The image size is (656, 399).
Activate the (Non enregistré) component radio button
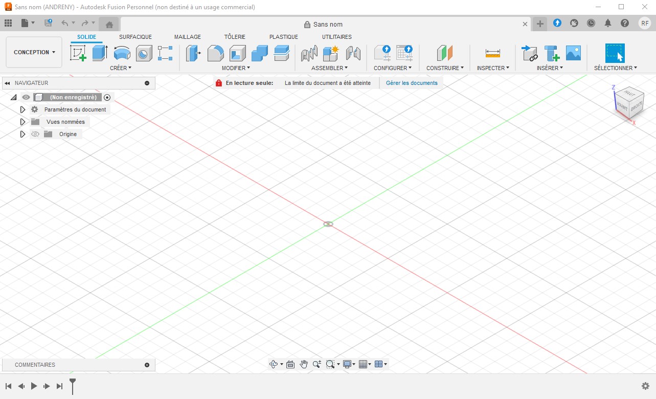(x=107, y=97)
